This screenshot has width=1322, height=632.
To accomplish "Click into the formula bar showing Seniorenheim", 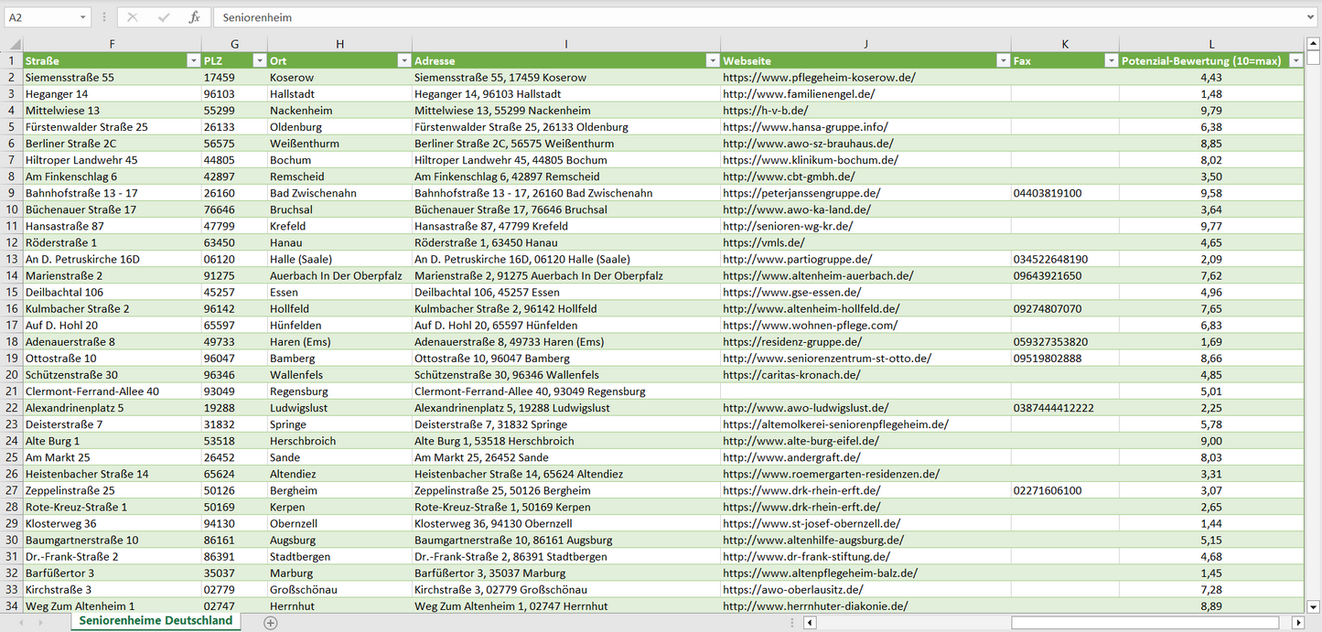I will click(x=732, y=17).
